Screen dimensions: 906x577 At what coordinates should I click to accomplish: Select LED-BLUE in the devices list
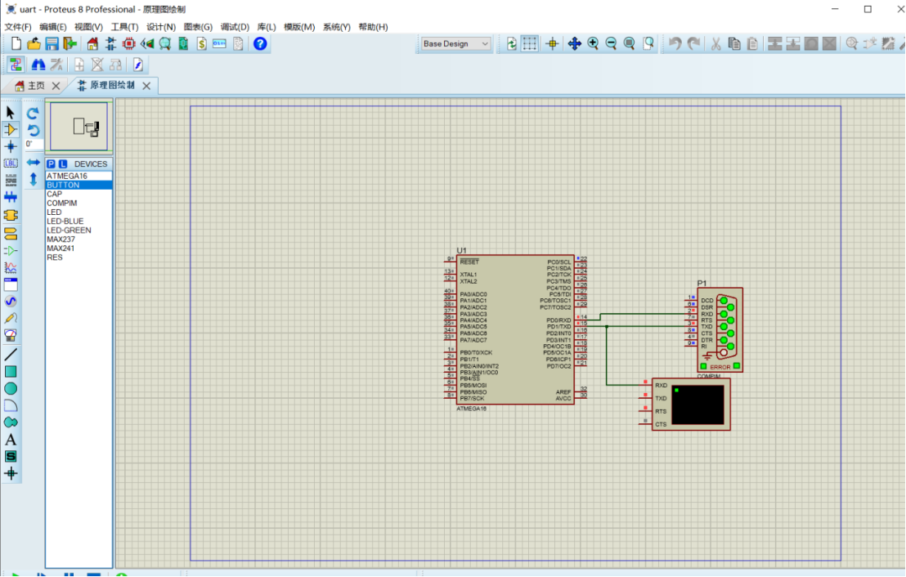[x=65, y=221]
